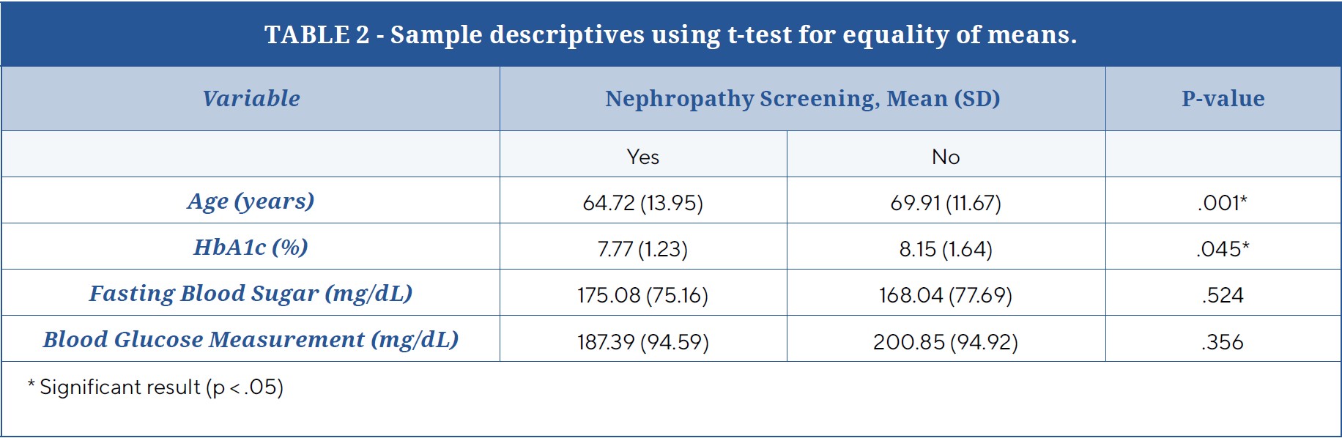Click the 64.72 (13.95) age value

click(642, 203)
